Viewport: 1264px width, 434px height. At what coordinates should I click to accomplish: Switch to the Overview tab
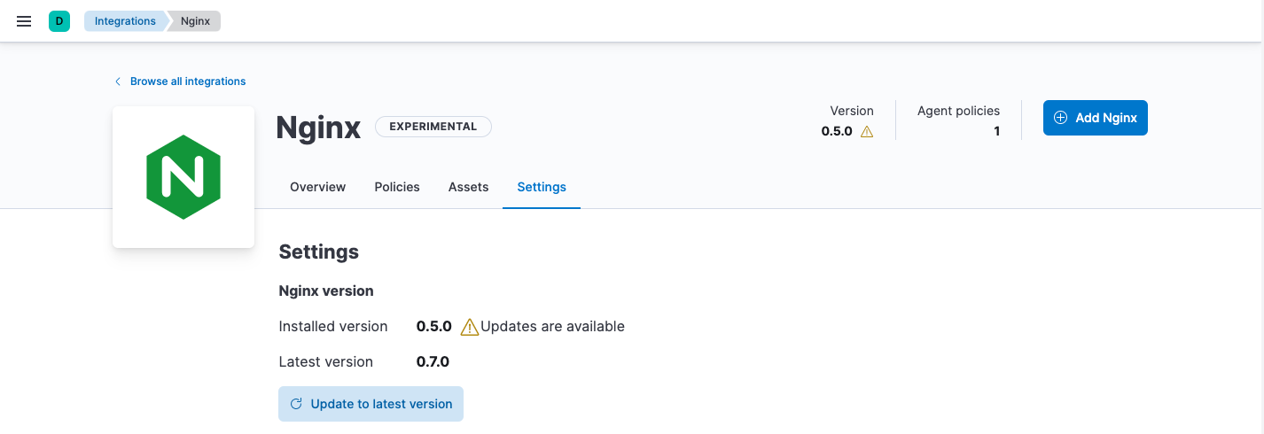(x=317, y=187)
